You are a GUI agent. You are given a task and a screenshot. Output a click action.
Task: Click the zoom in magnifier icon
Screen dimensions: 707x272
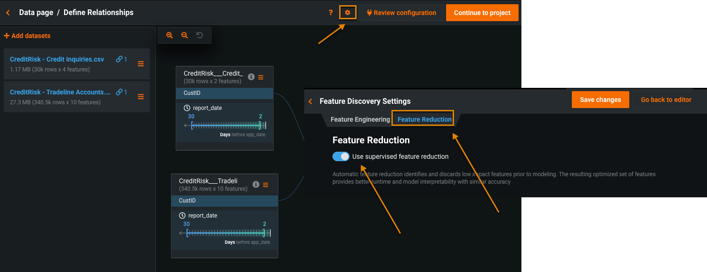tap(170, 35)
